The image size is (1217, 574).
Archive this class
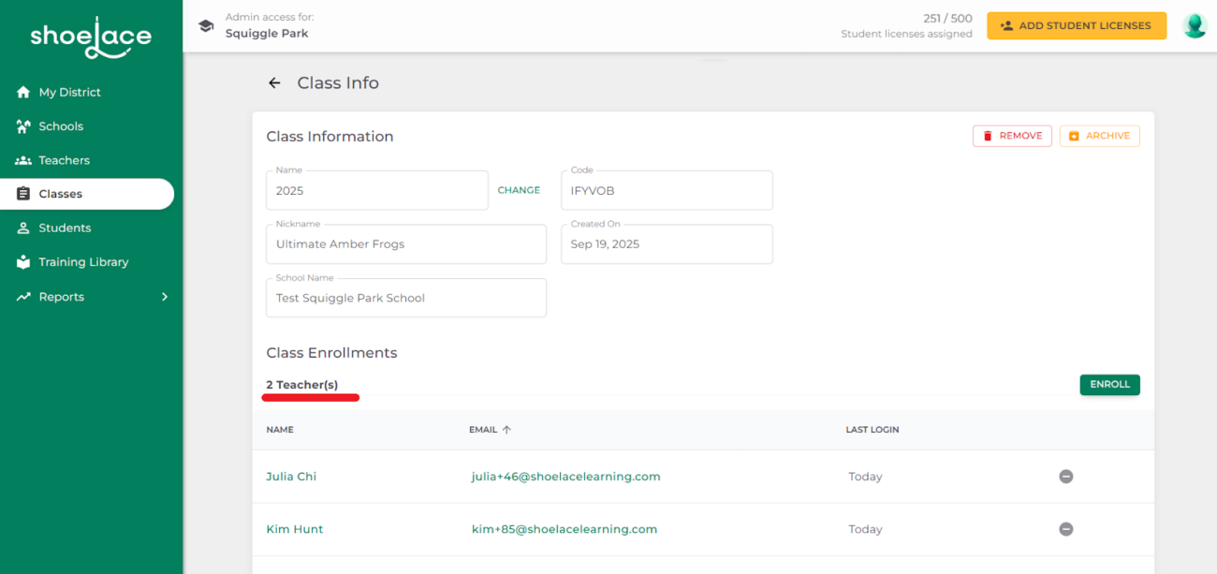point(1099,136)
